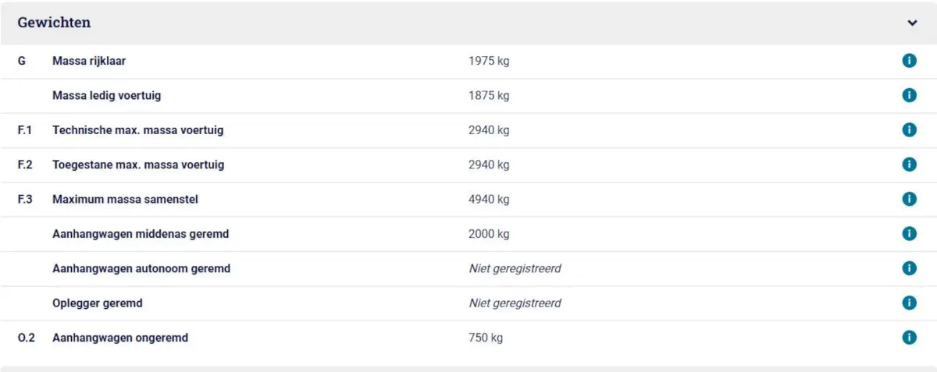Click the Maximum massa samenstel label

click(x=125, y=199)
